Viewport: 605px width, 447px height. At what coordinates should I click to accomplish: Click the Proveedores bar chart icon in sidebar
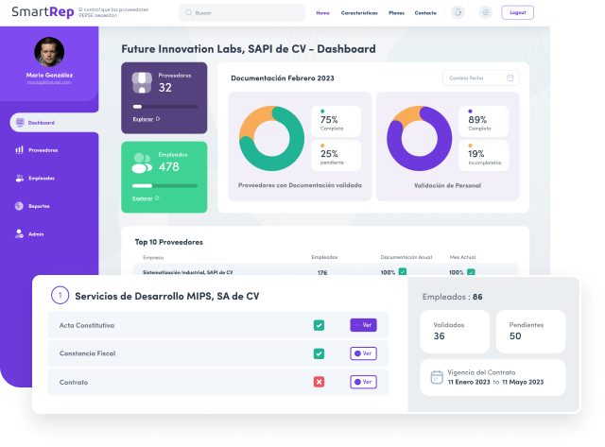19,150
